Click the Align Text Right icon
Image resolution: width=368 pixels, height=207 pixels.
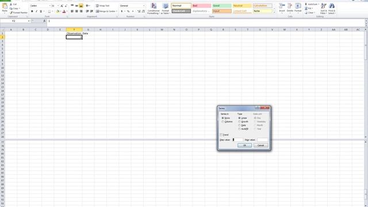[81, 11]
